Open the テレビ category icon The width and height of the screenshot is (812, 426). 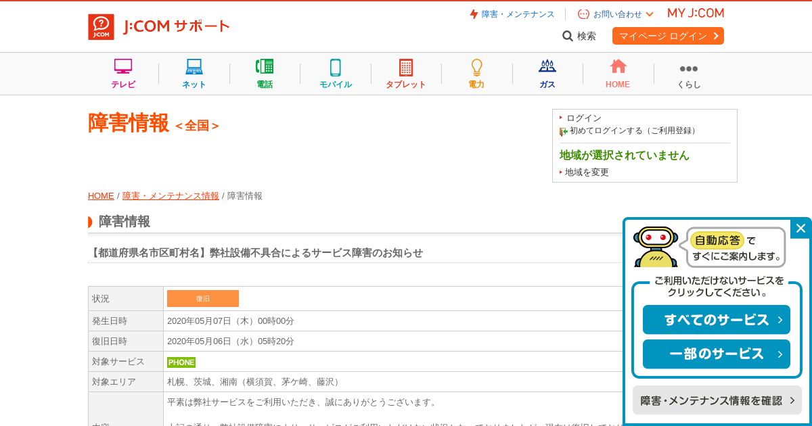(123, 67)
